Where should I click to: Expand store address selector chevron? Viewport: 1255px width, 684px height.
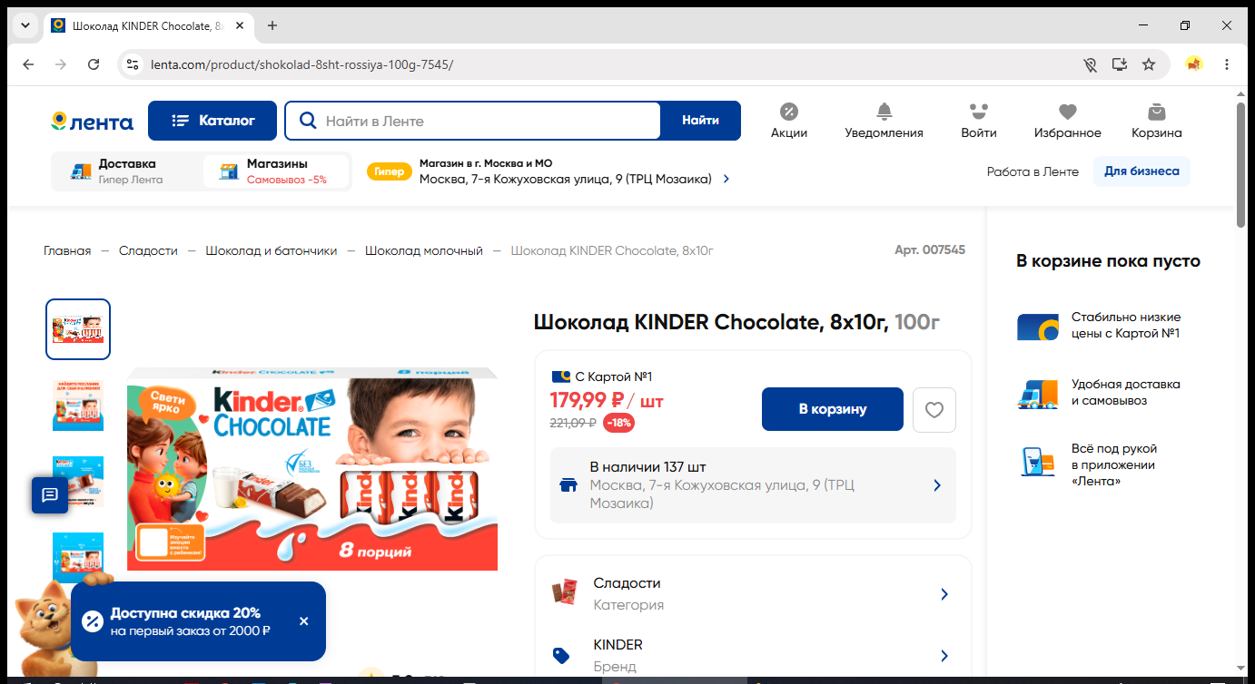click(x=726, y=179)
